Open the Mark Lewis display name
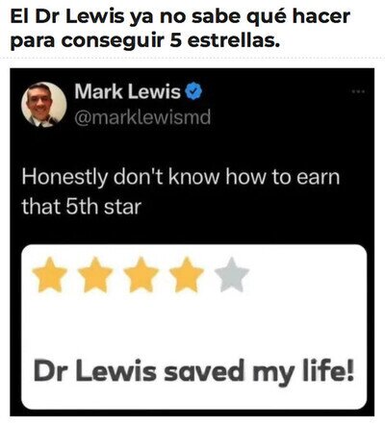This screenshot has width=385, height=425. click(128, 91)
